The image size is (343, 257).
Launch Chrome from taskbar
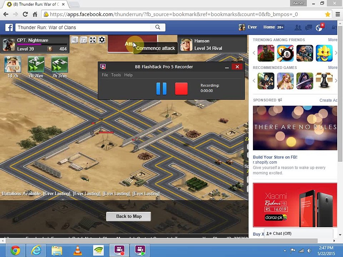(x=15, y=251)
